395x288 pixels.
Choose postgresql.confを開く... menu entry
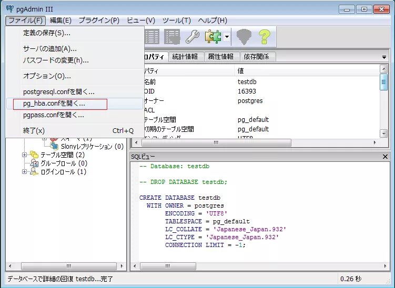pyautogui.click(x=75, y=92)
